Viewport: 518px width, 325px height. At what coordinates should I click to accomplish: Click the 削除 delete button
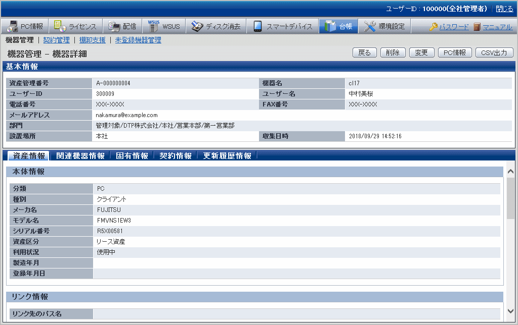click(393, 52)
